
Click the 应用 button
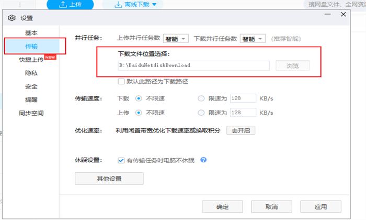(321, 207)
